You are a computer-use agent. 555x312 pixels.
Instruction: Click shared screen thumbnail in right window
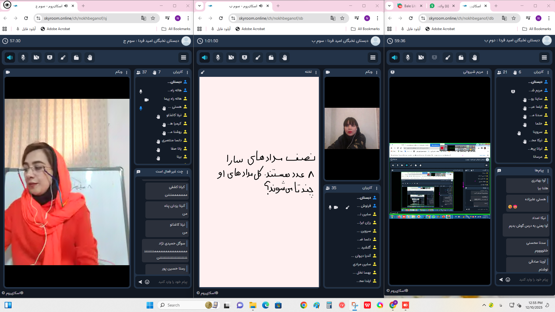click(x=439, y=181)
